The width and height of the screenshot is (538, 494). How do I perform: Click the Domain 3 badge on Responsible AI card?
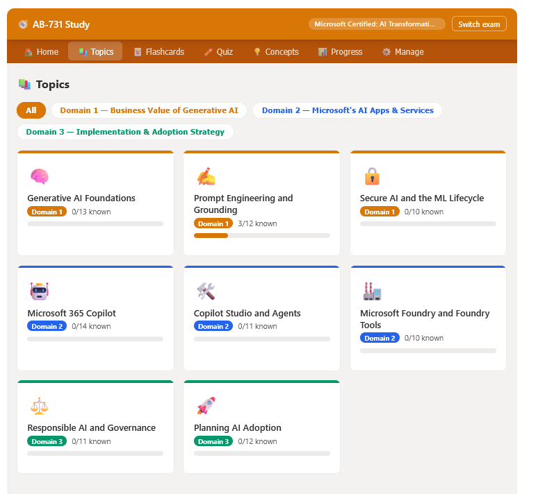coord(47,441)
